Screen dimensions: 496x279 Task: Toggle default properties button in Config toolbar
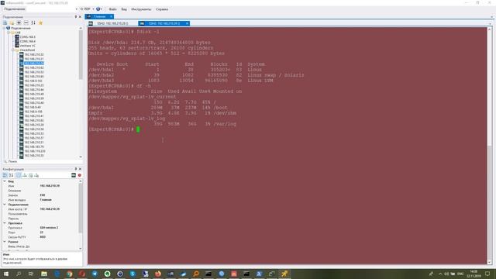coord(31,175)
